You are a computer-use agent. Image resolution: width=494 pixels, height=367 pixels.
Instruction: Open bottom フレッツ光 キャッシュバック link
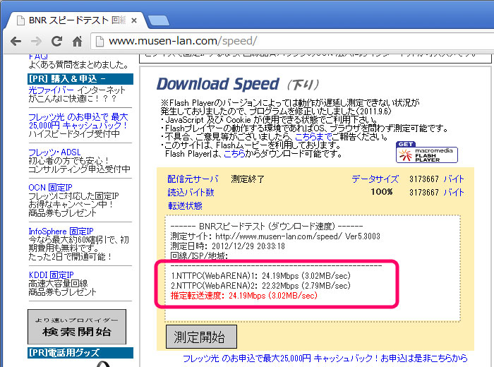(325, 359)
